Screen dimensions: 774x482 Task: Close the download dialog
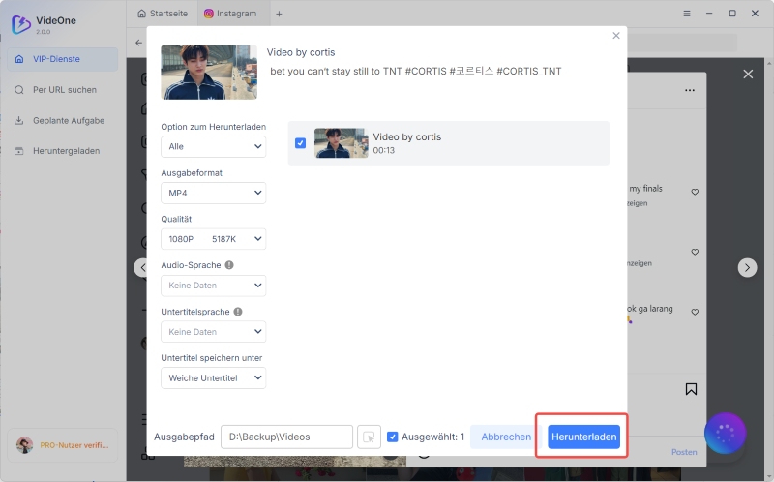point(616,36)
